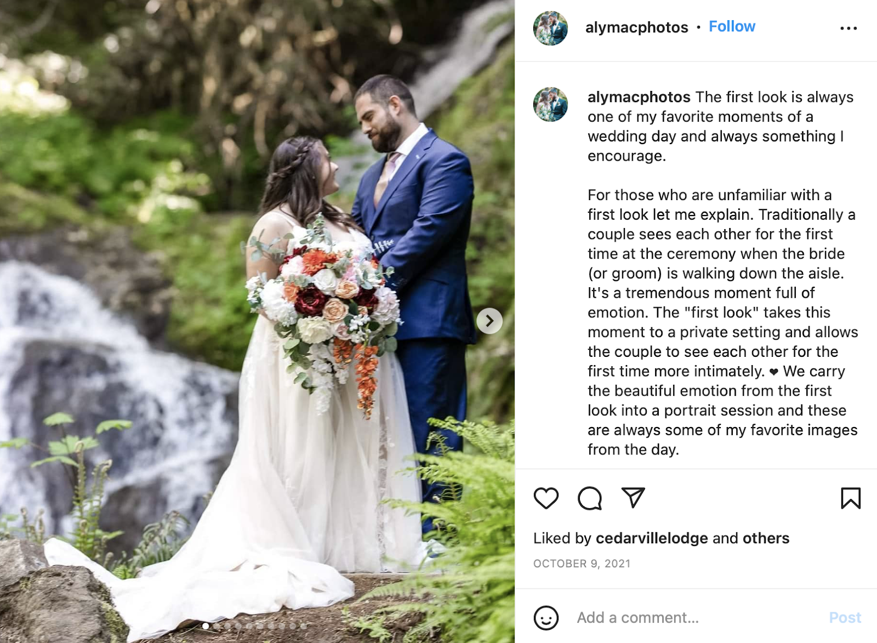Share the post using the paper plane icon
The width and height of the screenshot is (877, 643).
pos(633,498)
